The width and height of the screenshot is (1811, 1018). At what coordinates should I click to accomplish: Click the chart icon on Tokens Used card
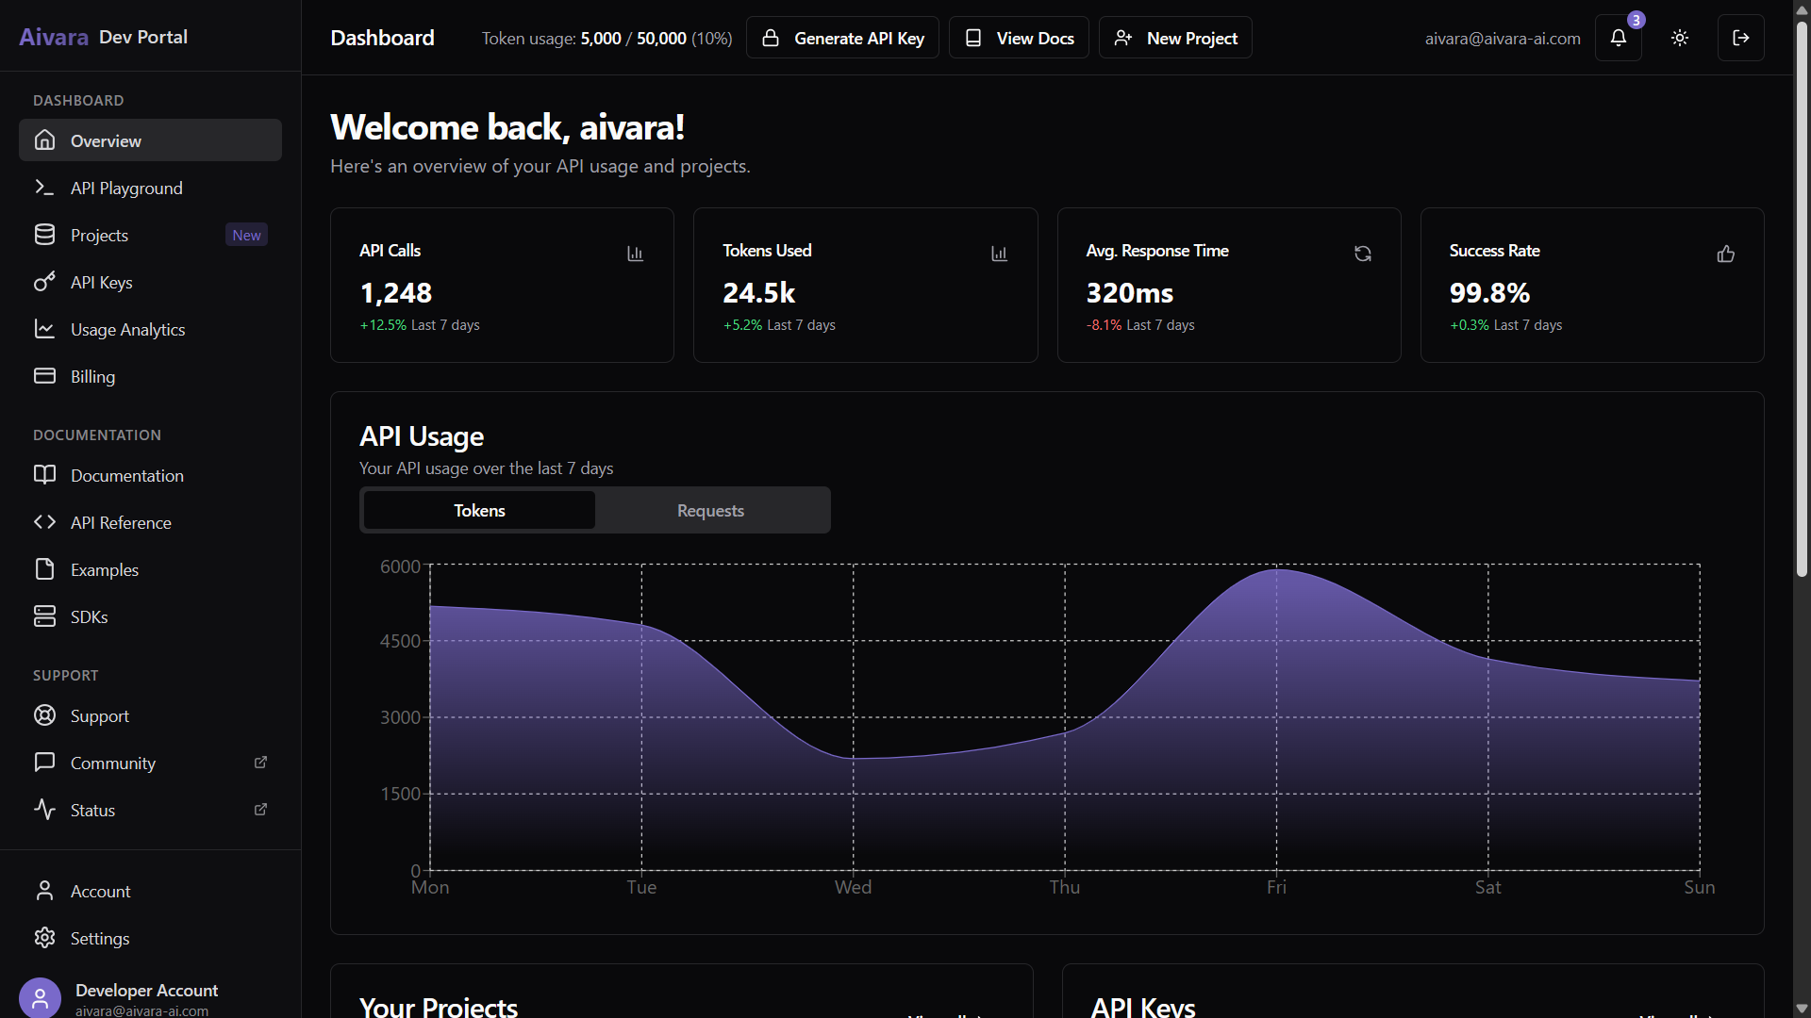click(x=999, y=254)
